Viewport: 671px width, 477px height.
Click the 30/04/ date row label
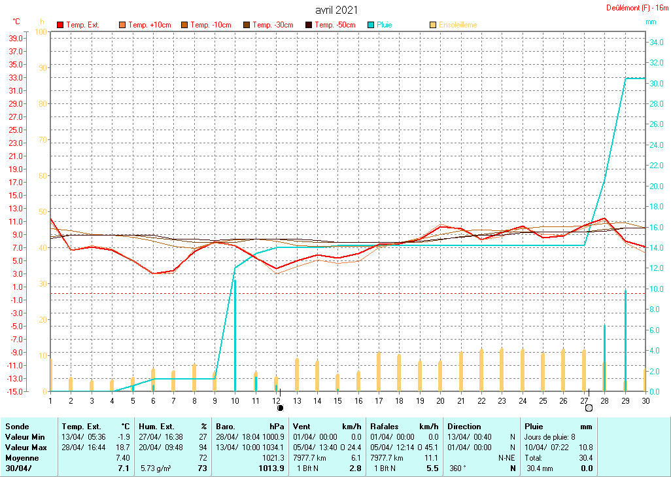[18, 468]
